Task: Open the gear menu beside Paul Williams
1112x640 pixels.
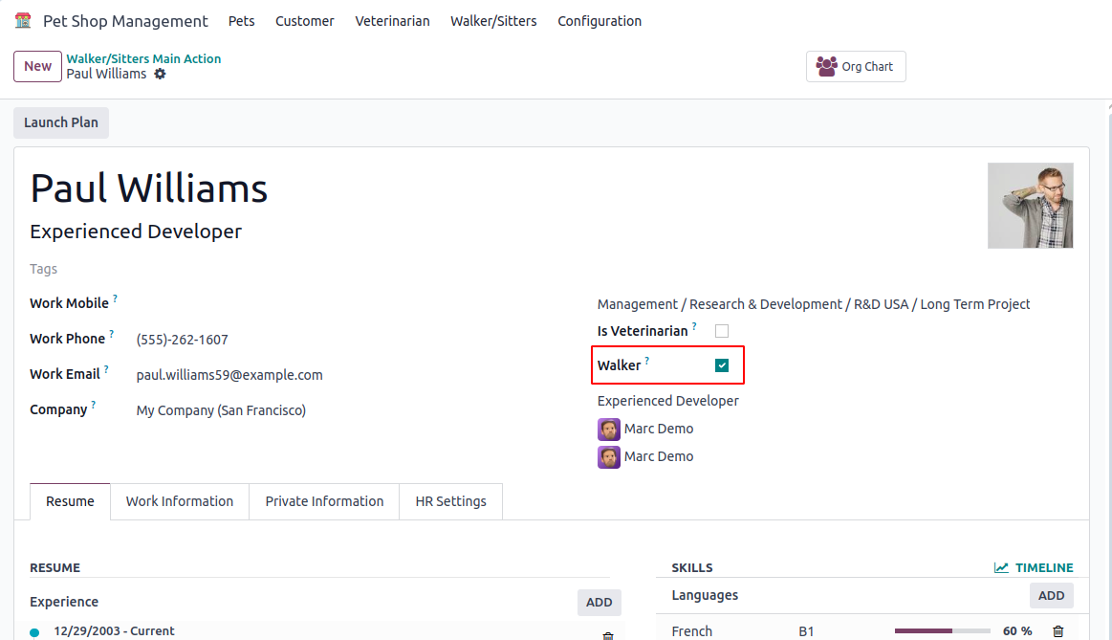Action: [161, 74]
